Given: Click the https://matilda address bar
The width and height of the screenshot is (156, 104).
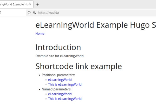Looking at the screenshot, I should coord(91,13).
